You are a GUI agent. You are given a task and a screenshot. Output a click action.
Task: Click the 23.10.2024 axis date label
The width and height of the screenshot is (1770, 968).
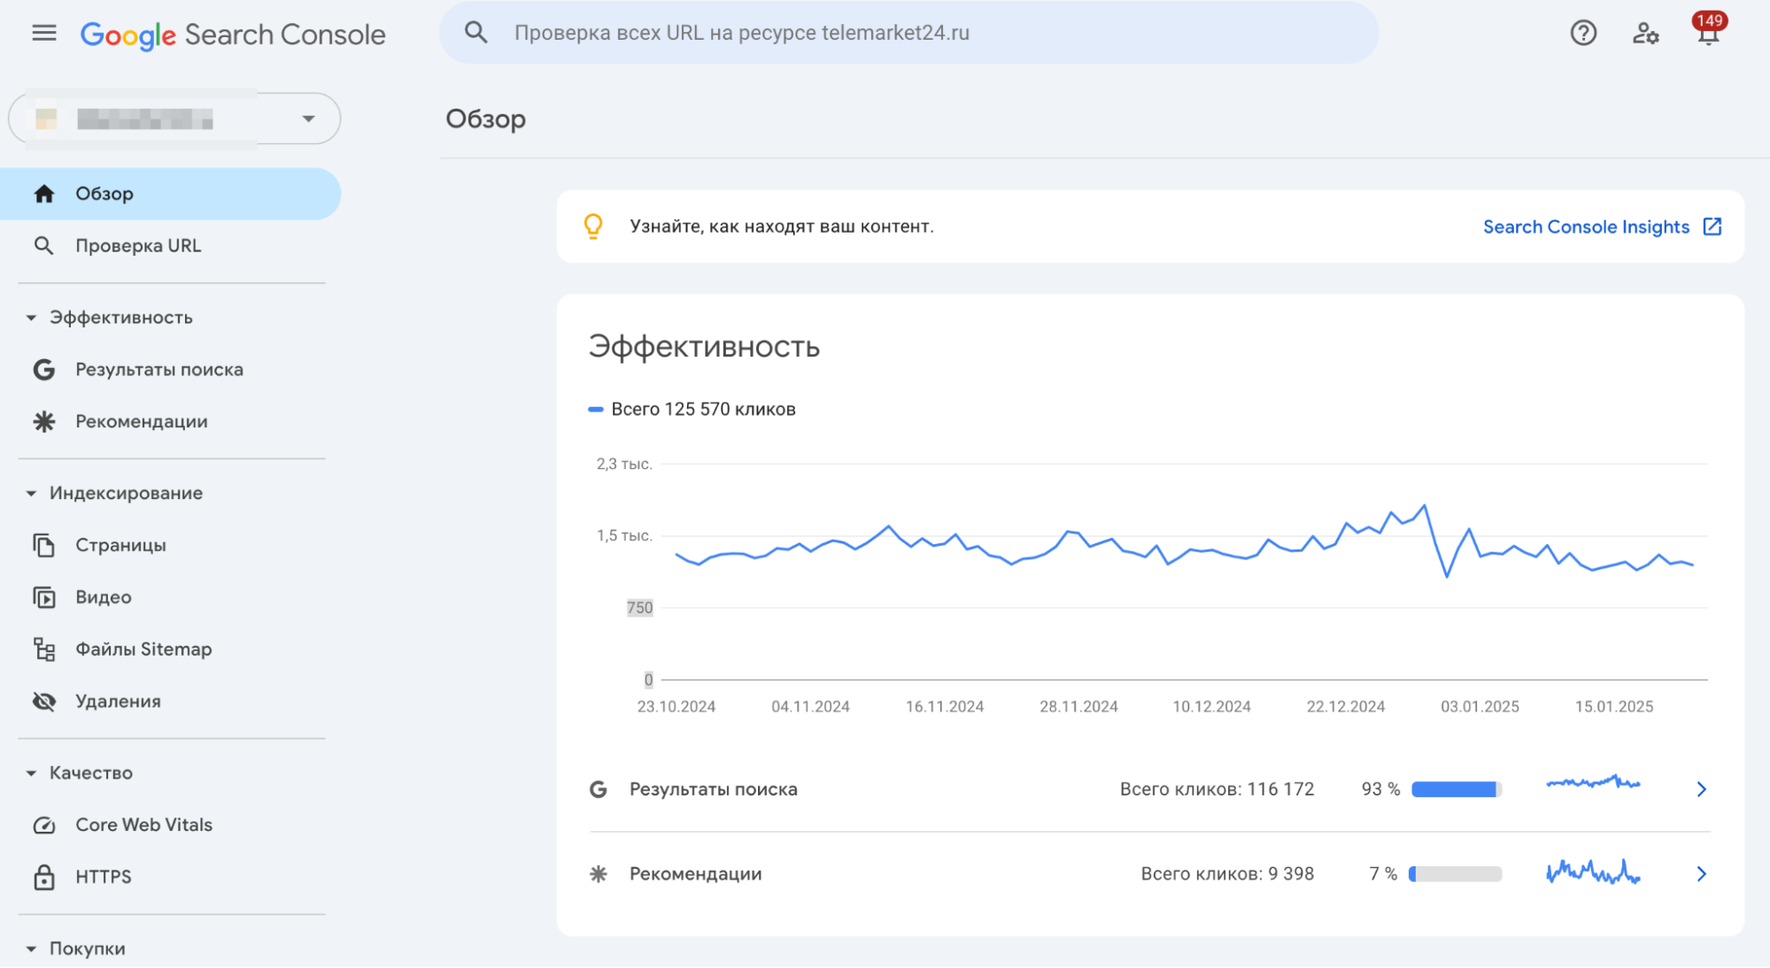(x=676, y=707)
